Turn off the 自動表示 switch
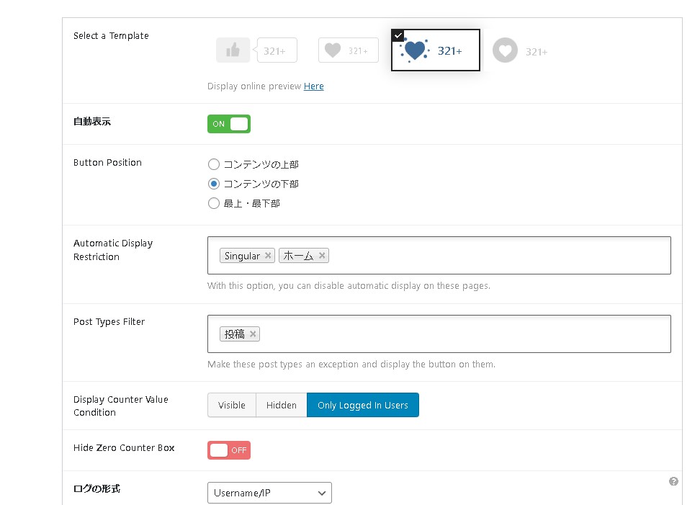Screen dimensions: 700x505 click(229, 124)
